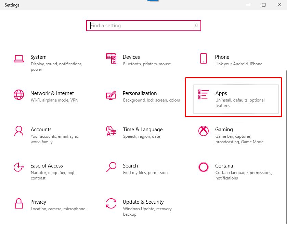
Task: Open the Time & Language title
Action: point(143,130)
